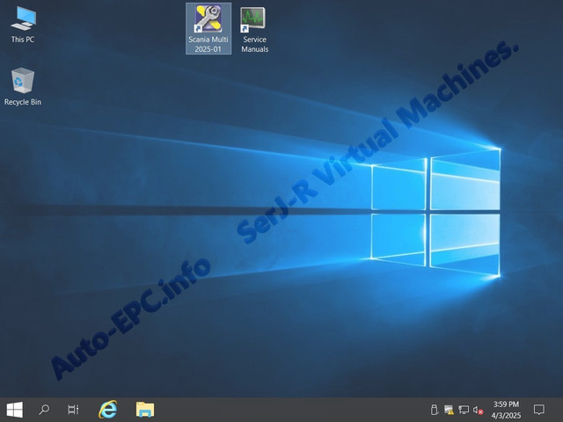Open the Windows Start menu
563x422 pixels.
pyautogui.click(x=15, y=410)
